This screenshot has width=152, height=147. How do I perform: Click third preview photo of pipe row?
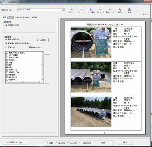point(91,111)
